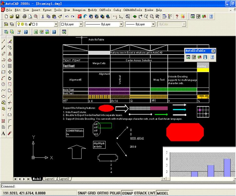Toggle POLAR tracking in status bar
This screenshot has height=196, width=236.
pyautogui.click(x=115, y=193)
